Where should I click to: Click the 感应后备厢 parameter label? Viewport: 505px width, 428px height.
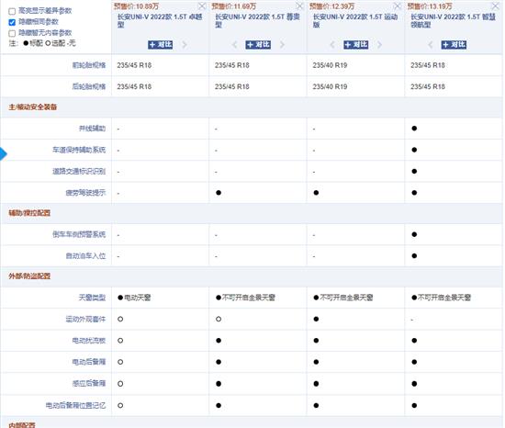[89, 384]
